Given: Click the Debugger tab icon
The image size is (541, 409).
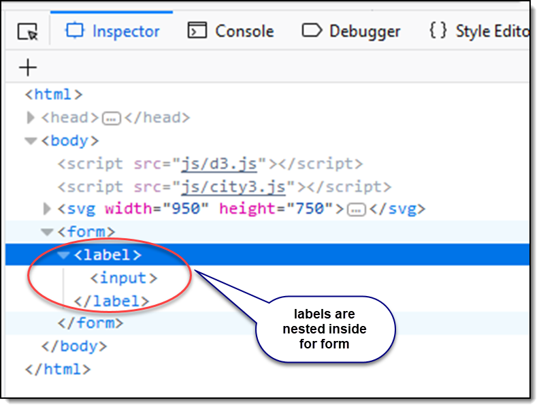Looking at the screenshot, I should pyautogui.click(x=312, y=30).
